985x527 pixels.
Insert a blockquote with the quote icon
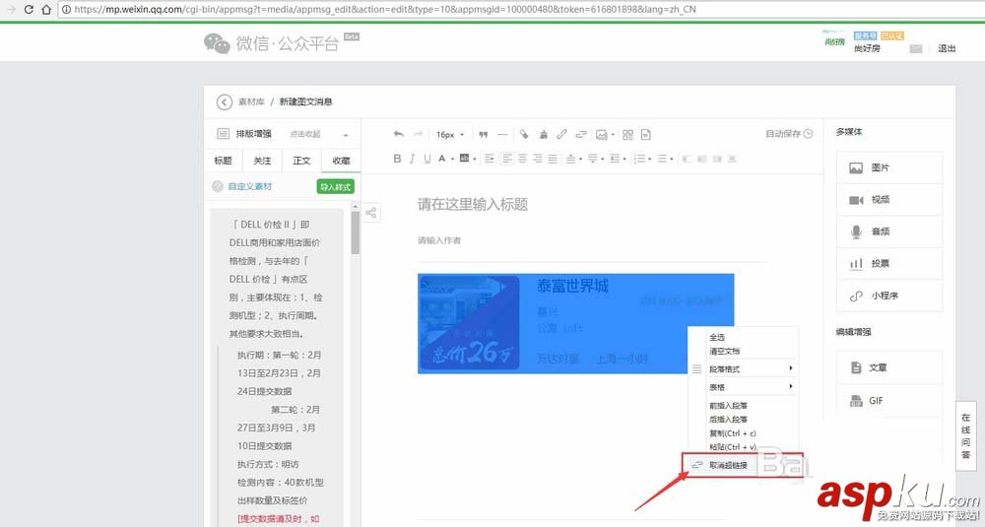(x=483, y=134)
